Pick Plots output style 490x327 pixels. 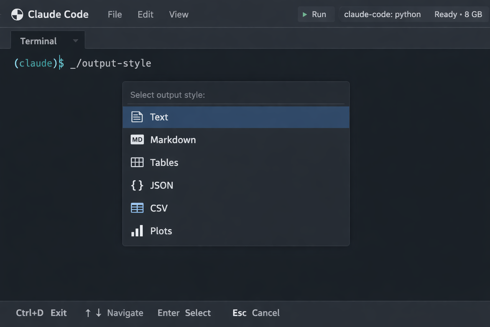236,231
